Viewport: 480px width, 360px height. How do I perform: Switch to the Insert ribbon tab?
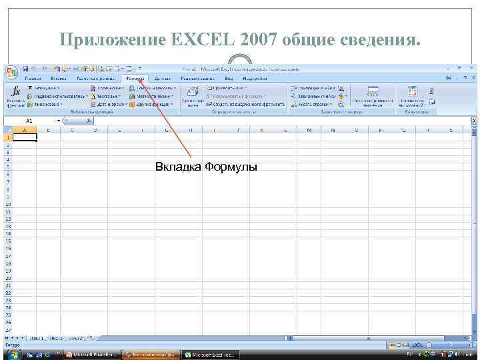59,79
